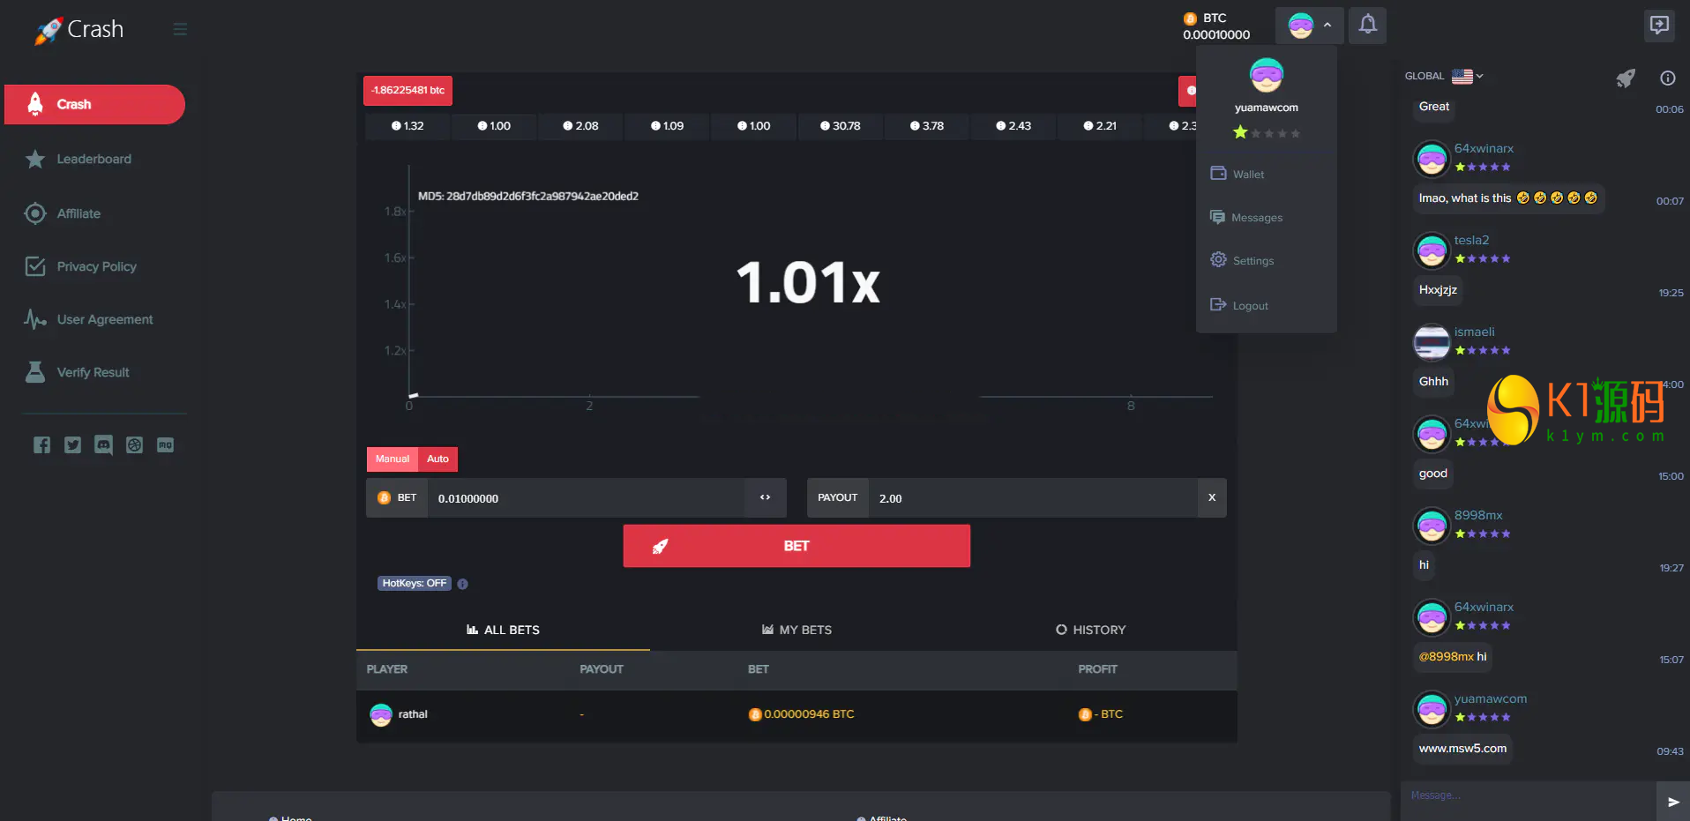Click the MD5 hash text on the graph
The width and height of the screenshot is (1690, 821).
pyautogui.click(x=528, y=197)
